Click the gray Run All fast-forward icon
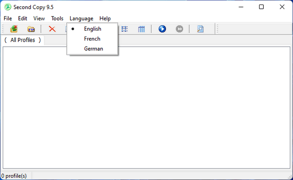Image resolution: width=293 pixels, height=180 pixels. tap(179, 29)
